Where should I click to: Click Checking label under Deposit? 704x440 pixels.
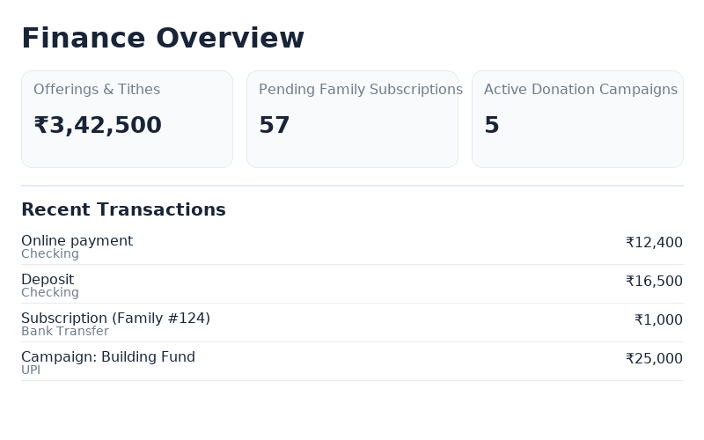pos(50,293)
